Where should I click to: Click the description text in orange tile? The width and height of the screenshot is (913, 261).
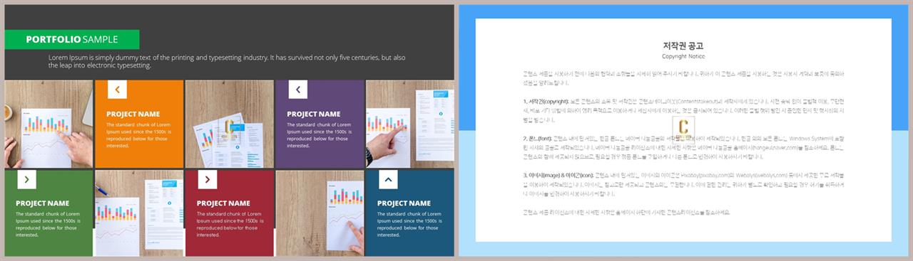(138, 135)
